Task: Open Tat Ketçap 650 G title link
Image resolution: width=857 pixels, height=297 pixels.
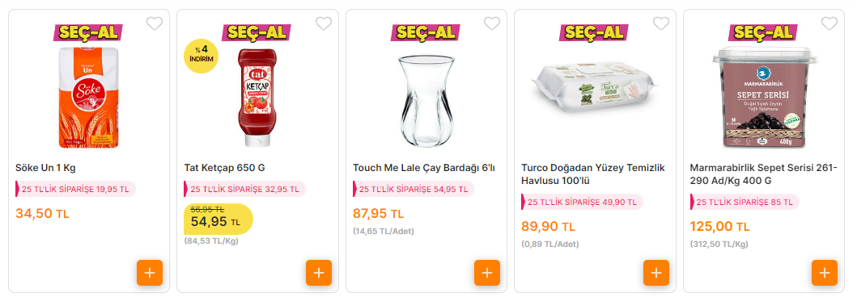Action: [x=225, y=168]
